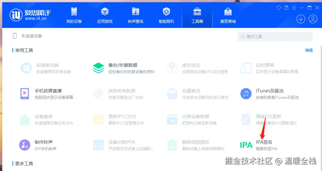Click the search magnifier icon
Viewport: 322px width, 171px height.
[243, 36]
